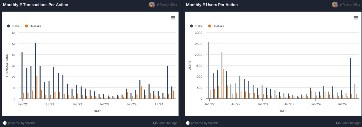Click the first Stake bar near 4k transactions
The width and height of the screenshot is (362, 127).
(x=22, y=75)
